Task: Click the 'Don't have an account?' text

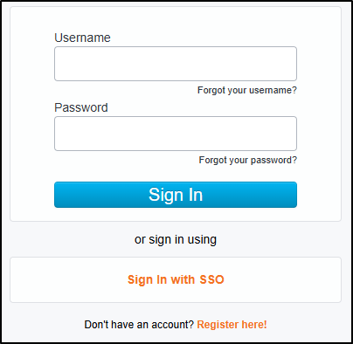Action: click(139, 325)
